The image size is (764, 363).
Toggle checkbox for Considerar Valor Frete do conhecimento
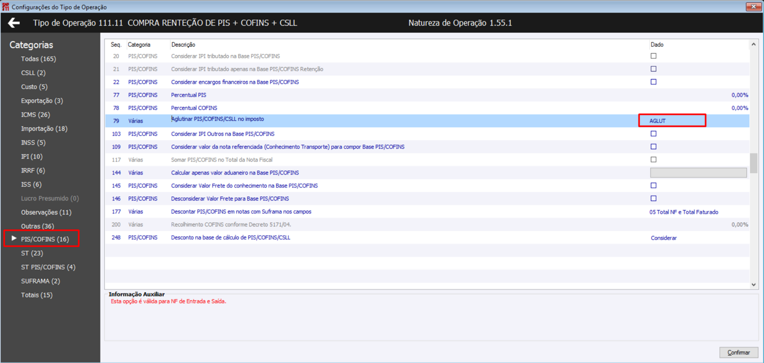pyautogui.click(x=653, y=185)
